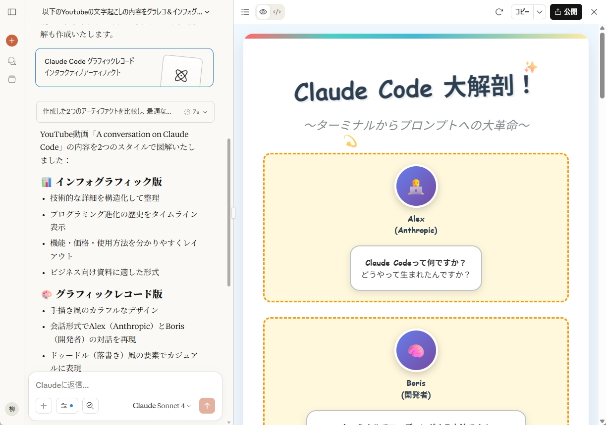Start a new chat with the orange plus

click(x=11, y=40)
